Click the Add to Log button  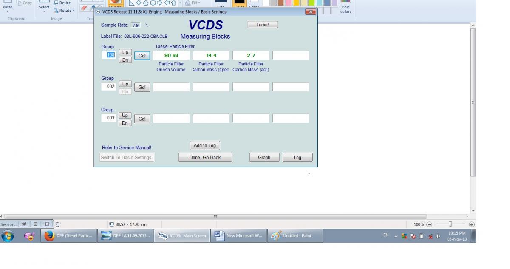205,145
